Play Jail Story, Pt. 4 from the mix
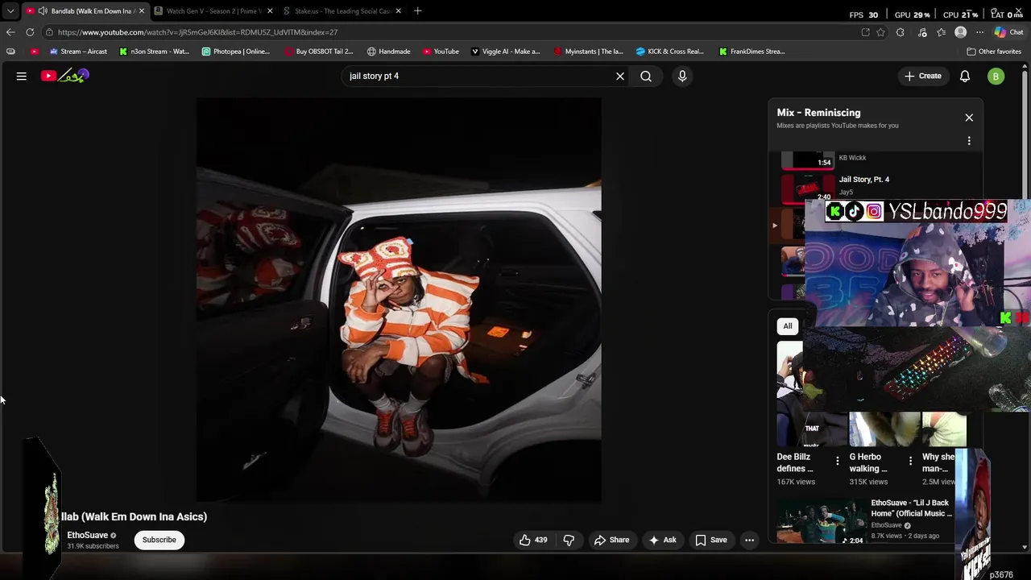 tap(864, 180)
